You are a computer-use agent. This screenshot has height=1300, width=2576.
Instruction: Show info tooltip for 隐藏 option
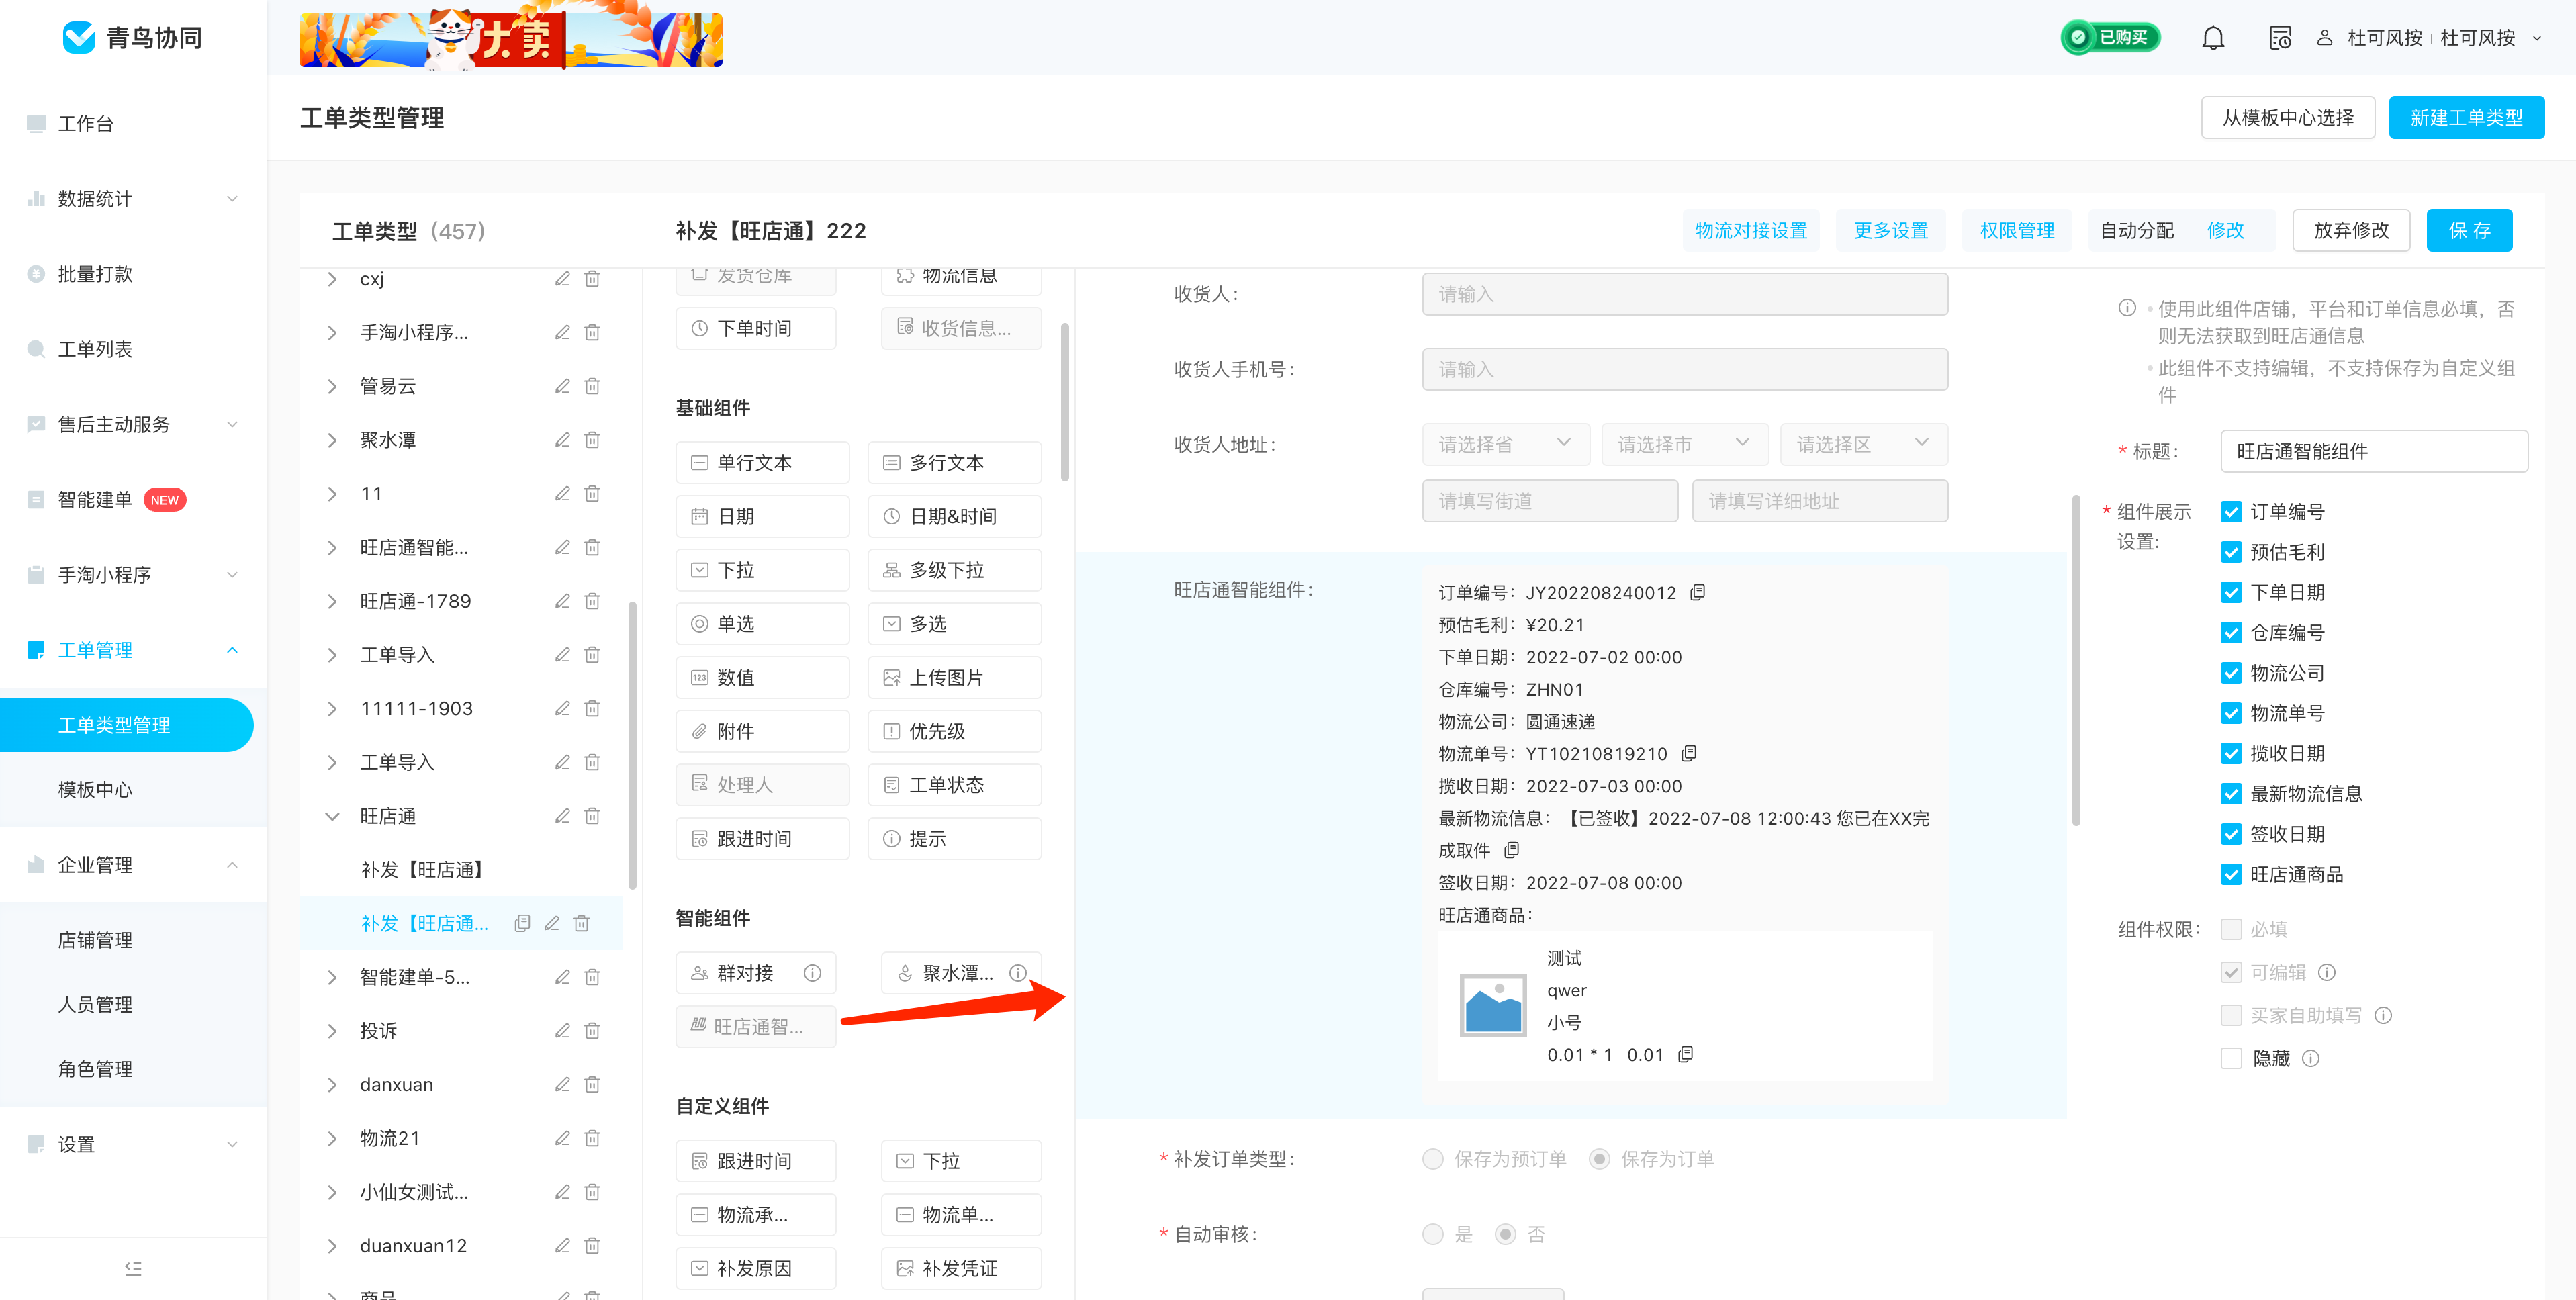pyautogui.click(x=2310, y=1058)
